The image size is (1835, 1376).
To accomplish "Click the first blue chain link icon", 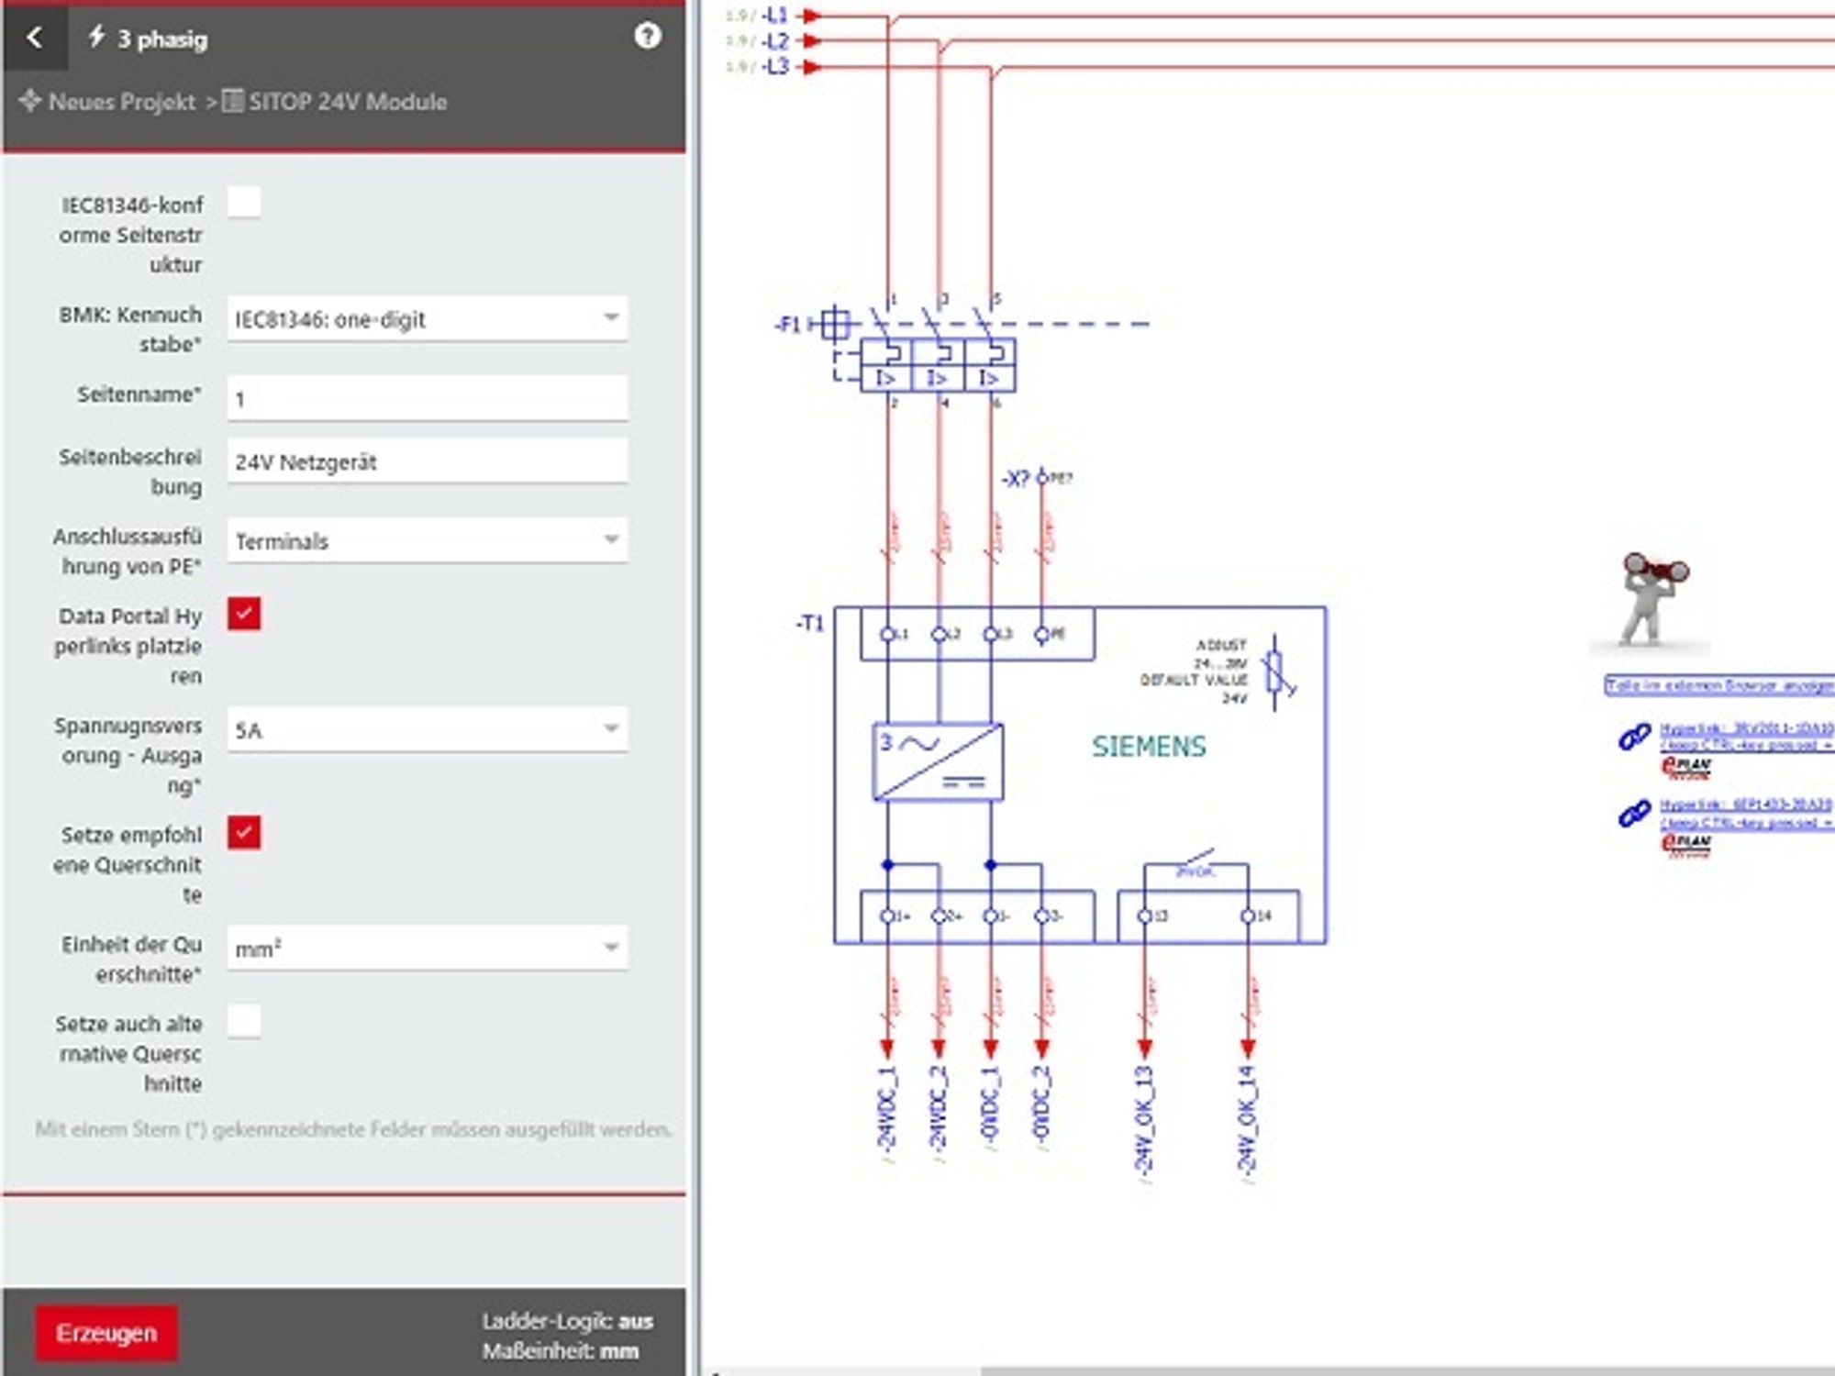I will tap(1634, 737).
